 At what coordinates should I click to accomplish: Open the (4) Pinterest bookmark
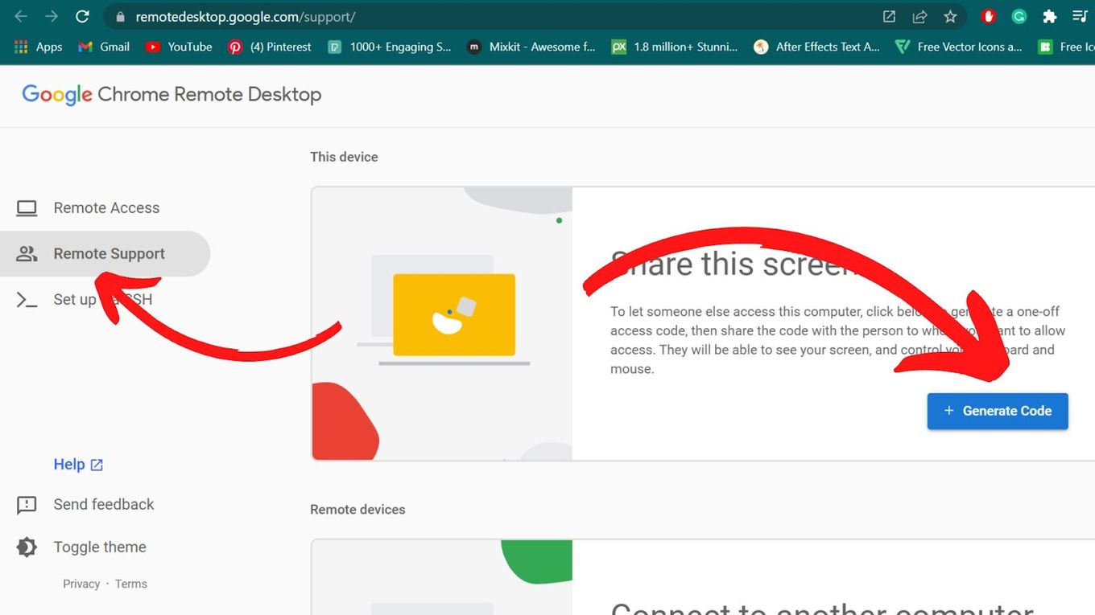click(x=270, y=47)
